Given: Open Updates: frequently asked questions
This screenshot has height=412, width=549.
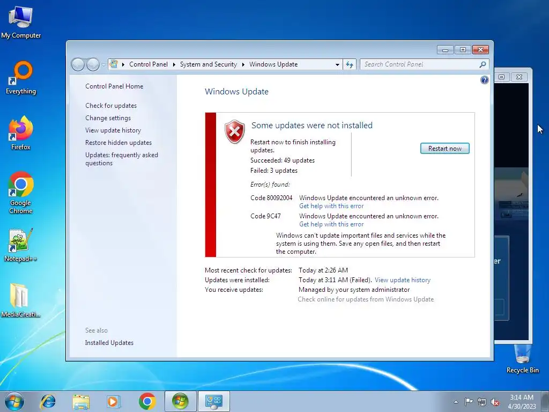Looking at the screenshot, I should 122,159.
